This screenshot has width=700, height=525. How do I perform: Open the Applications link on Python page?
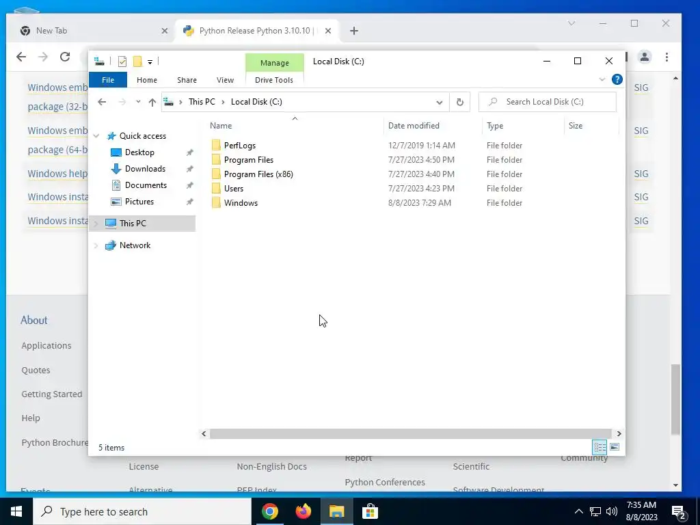pos(46,345)
